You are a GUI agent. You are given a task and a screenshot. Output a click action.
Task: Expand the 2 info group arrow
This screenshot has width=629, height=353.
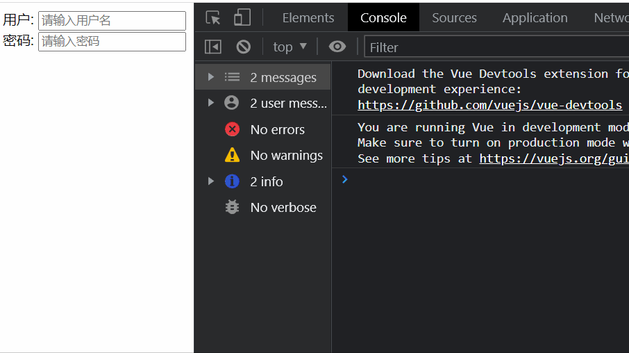210,181
